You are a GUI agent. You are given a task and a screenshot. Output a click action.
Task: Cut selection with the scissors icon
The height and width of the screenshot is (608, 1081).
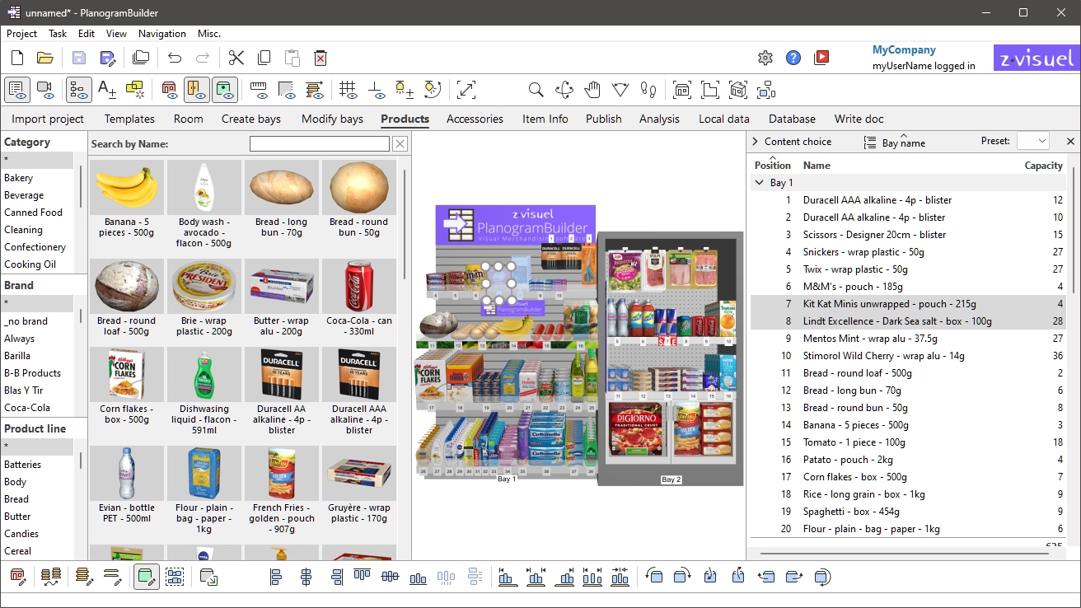coord(236,58)
